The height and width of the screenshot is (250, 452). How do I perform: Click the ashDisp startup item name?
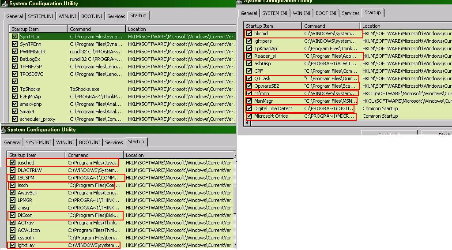(x=262, y=63)
